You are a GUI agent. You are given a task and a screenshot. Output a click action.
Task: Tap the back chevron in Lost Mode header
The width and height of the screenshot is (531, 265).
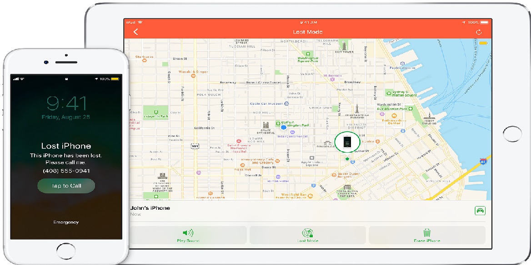pyautogui.click(x=136, y=32)
